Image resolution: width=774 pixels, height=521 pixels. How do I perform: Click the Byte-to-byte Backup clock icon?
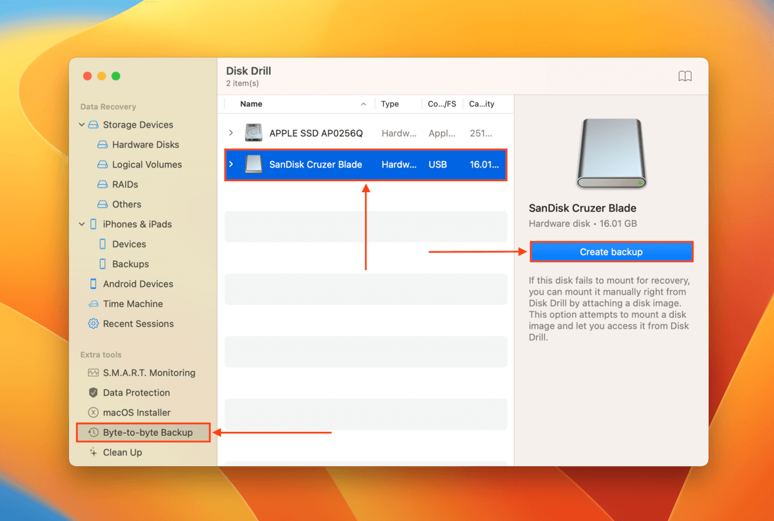pyautogui.click(x=94, y=433)
